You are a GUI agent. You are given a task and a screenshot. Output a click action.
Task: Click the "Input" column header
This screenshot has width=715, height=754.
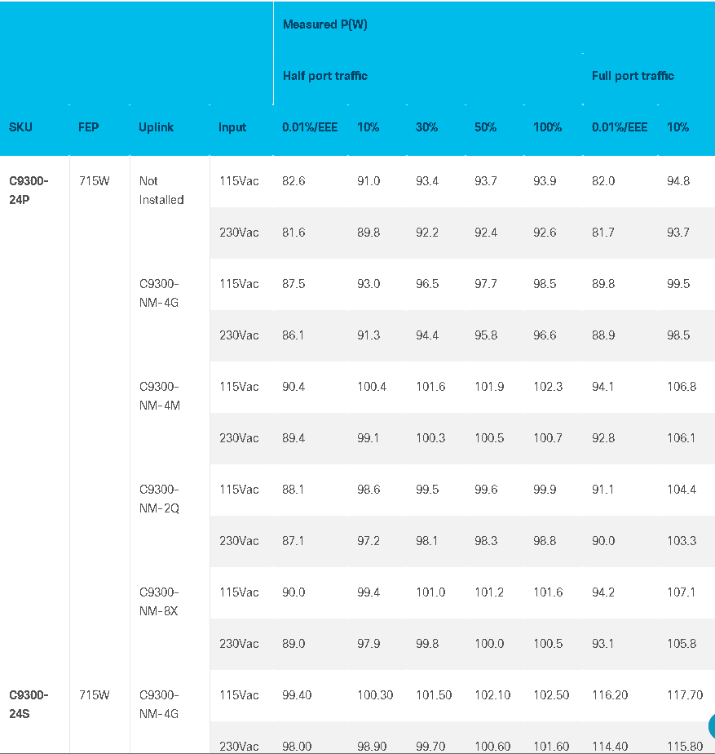click(232, 127)
